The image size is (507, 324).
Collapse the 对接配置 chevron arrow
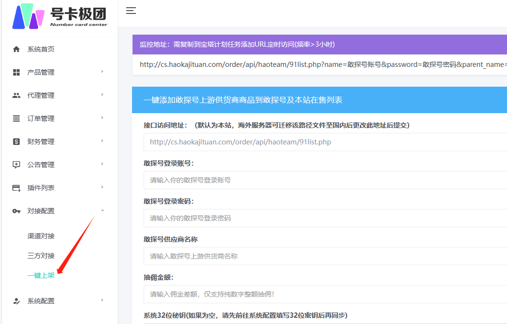[102, 210]
